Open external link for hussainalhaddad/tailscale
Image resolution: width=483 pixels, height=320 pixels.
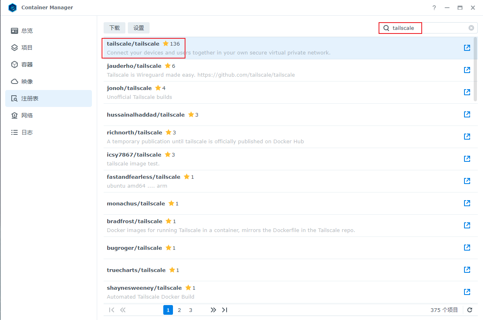467,114
